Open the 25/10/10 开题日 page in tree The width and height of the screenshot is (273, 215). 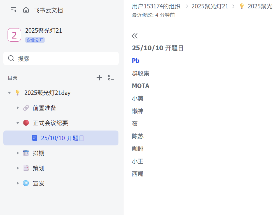point(62,138)
